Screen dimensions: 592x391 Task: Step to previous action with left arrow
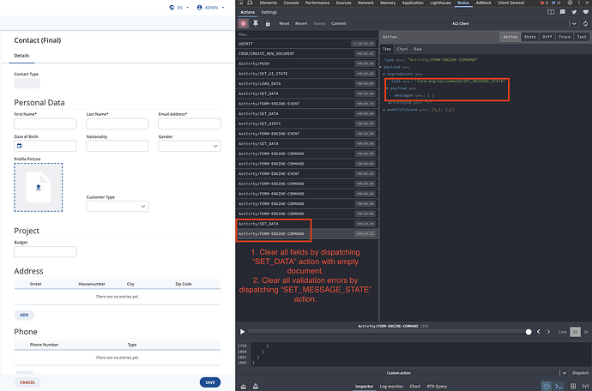pyautogui.click(x=539, y=332)
